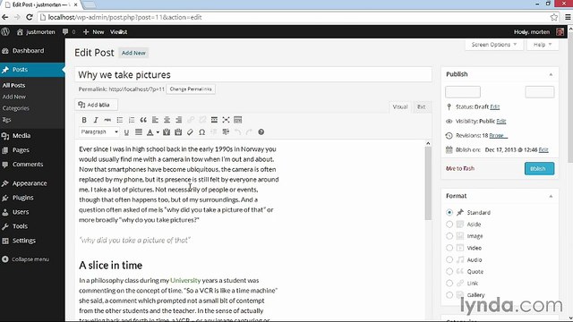
Task: Click the Change Permalinks button
Action: 191,89
